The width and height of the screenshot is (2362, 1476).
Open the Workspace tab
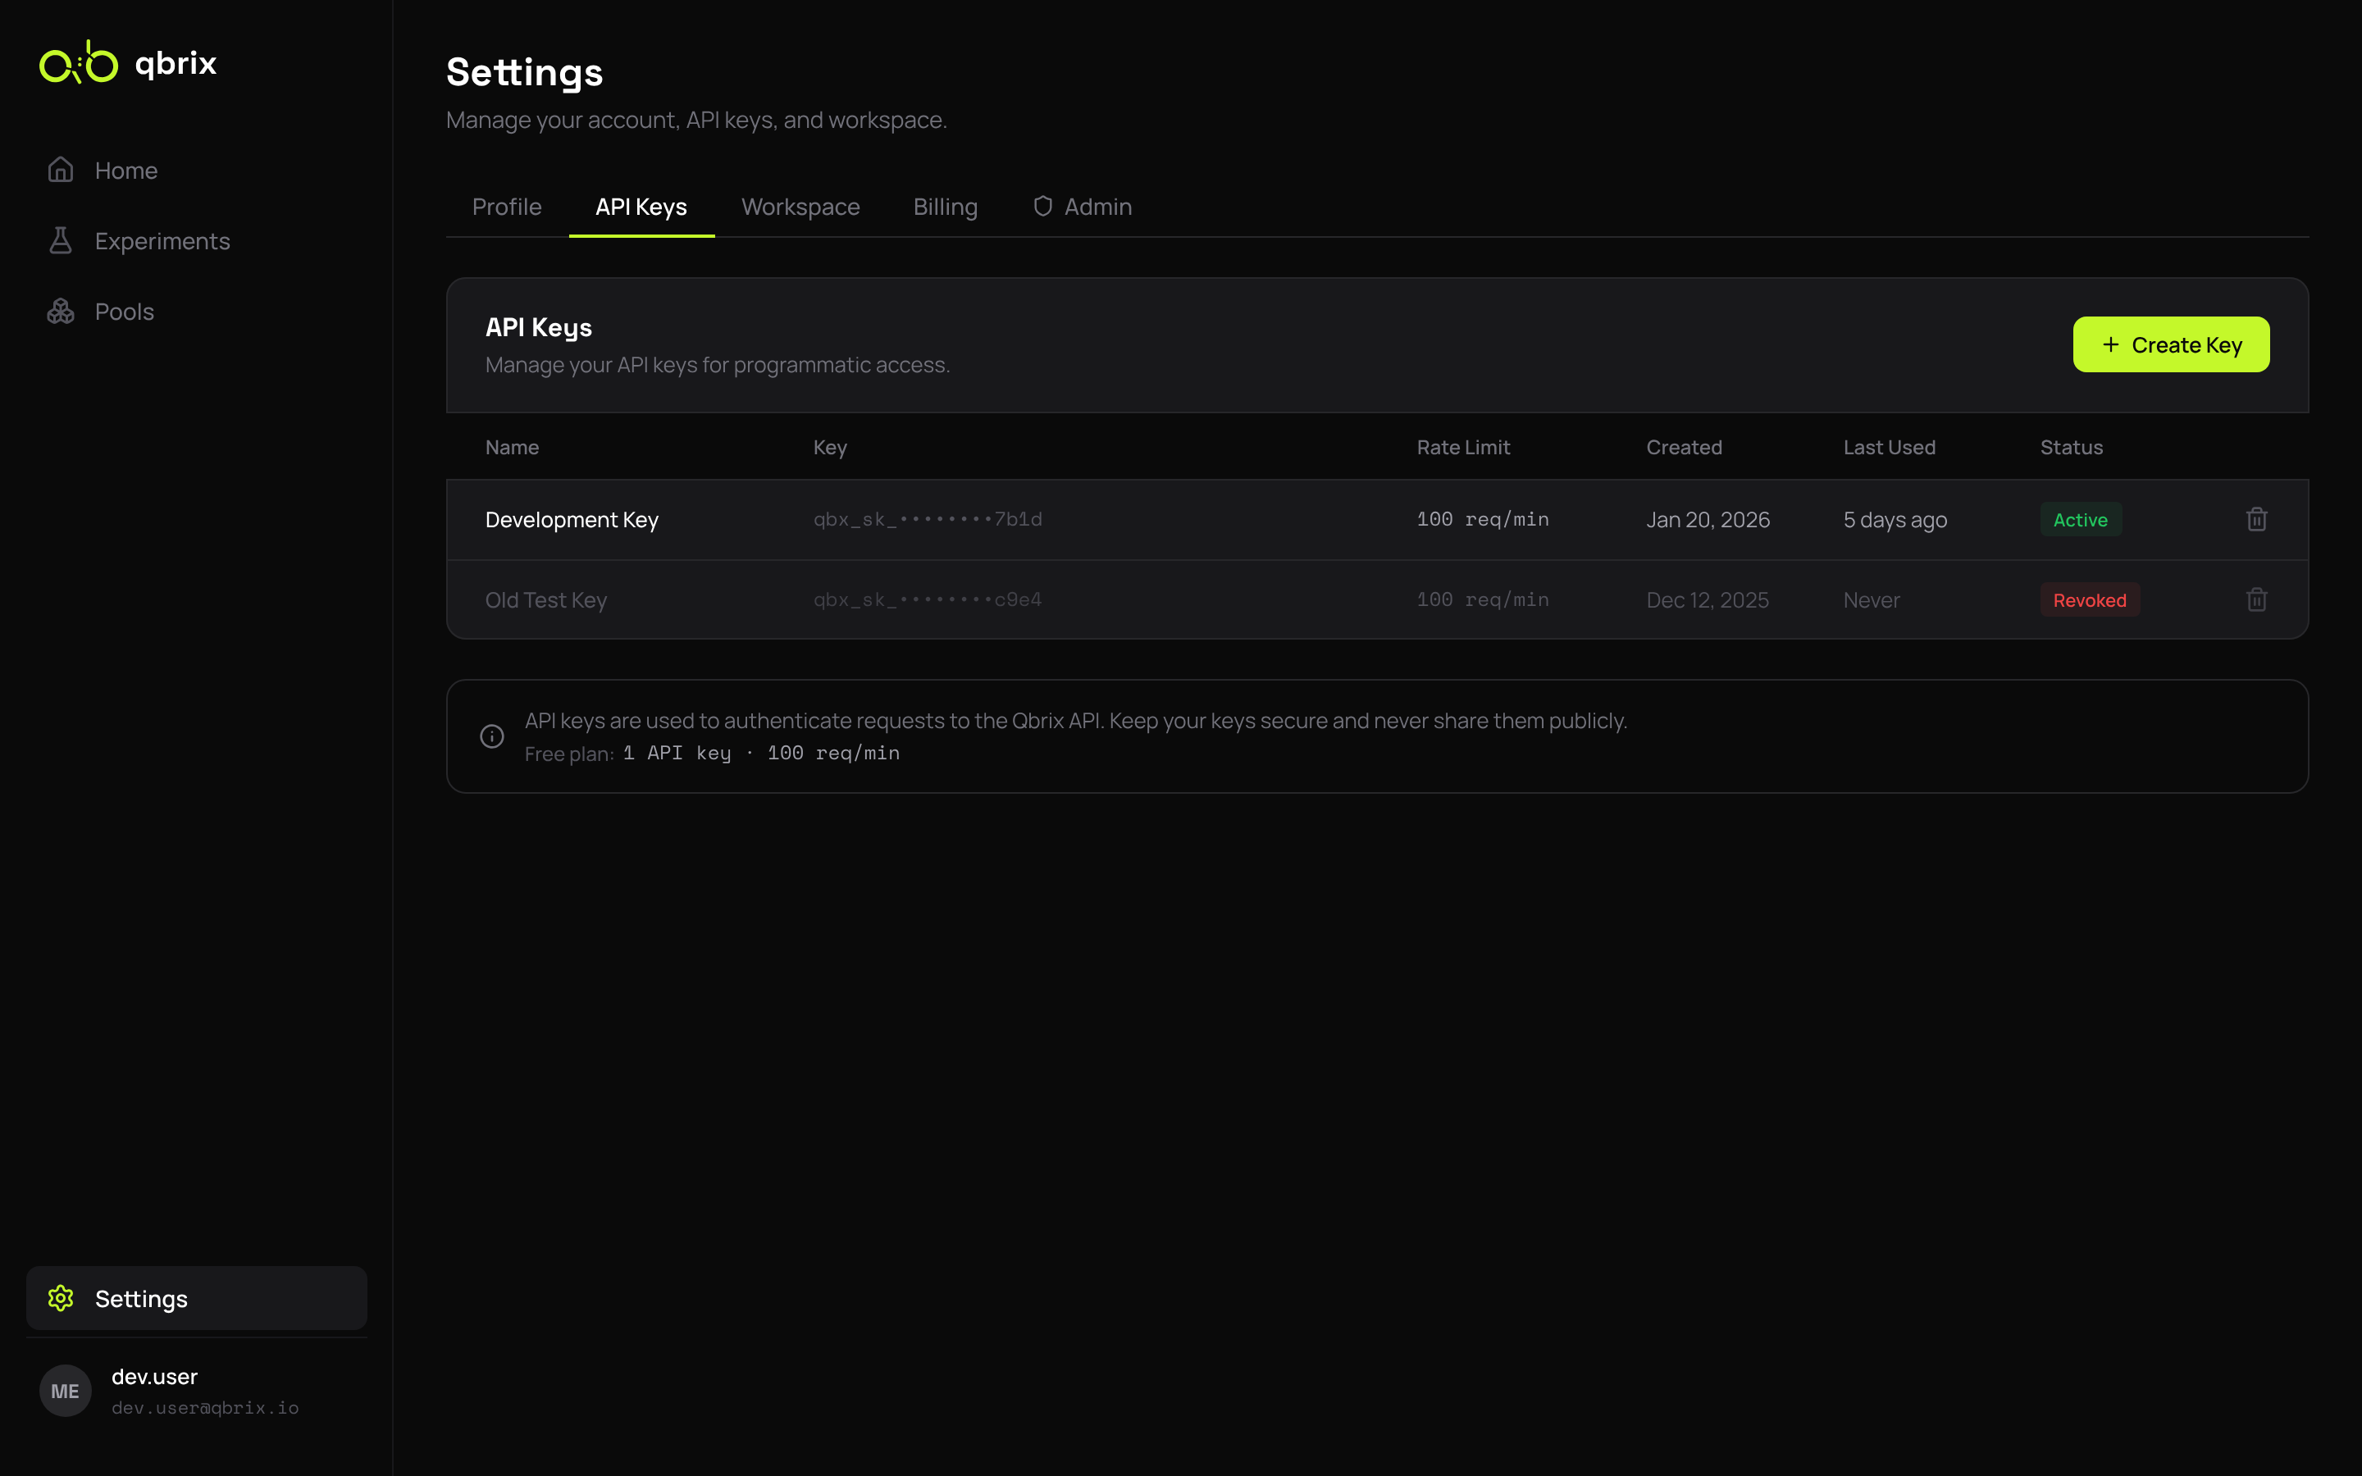point(800,206)
